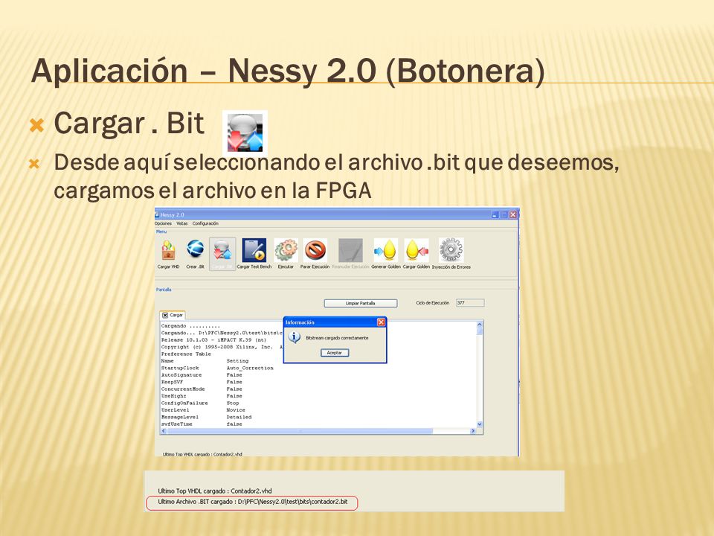Viewport: 714px width, 536px height.
Task: Click the 'StartupClock' log row
Action: point(217,368)
